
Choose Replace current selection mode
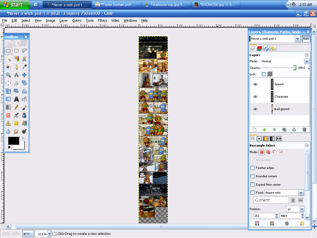click(x=262, y=152)
